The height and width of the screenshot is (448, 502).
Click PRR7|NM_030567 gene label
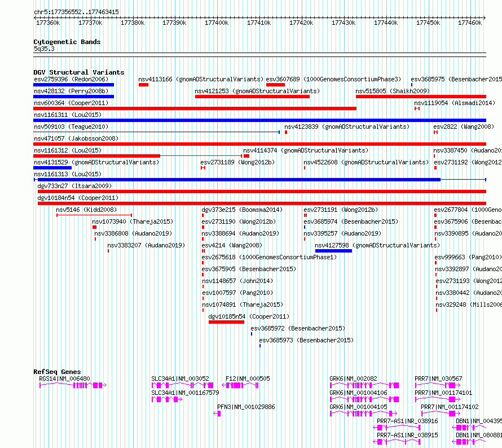click(439, 379)
